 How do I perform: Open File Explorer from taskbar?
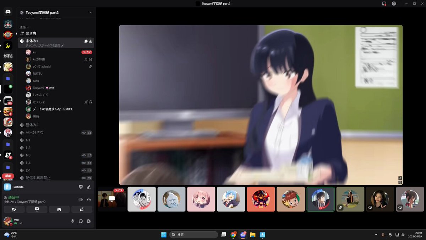[x=253, y=235]
